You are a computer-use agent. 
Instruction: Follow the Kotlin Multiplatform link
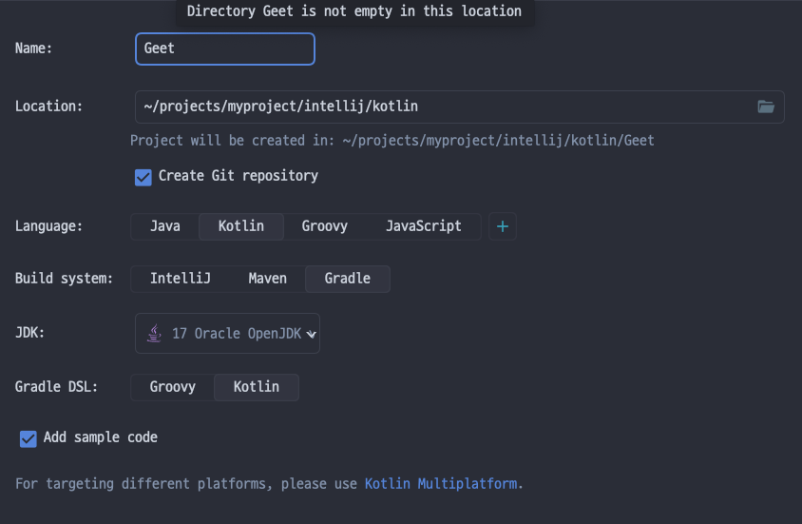(x=440, y=483)
